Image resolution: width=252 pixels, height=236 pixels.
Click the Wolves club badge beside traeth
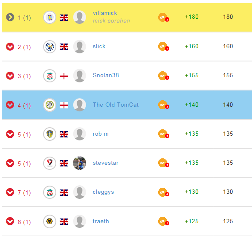tap(49, 221)
